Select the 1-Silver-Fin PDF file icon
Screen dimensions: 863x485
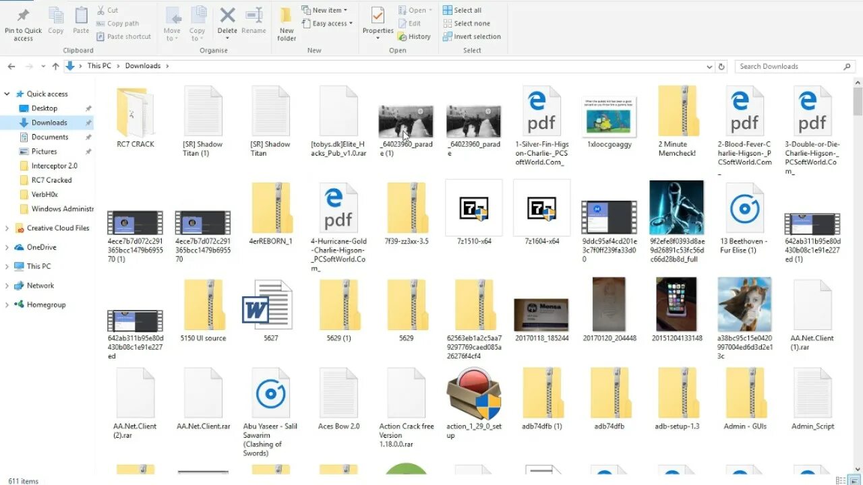click(x=541, y=112)
